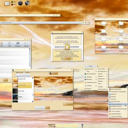128x128 pixels.
Task: Open Shared Folders menu entry
Action: click(x=118, y=101)
